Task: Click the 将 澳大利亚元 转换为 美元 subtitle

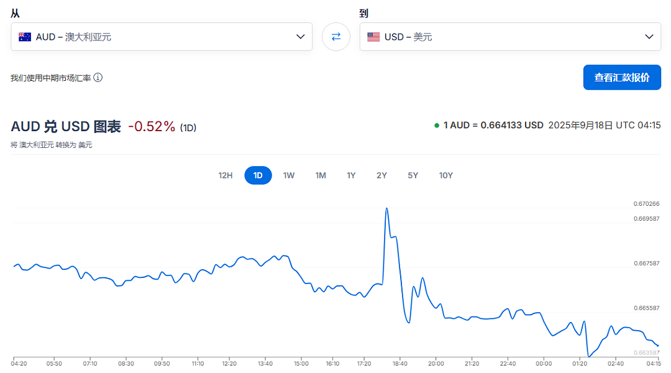Action: 52,145
